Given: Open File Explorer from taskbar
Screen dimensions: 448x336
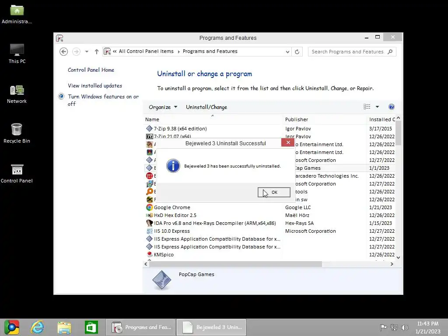Looking at the screenshot, I should (x=64, y=327).
